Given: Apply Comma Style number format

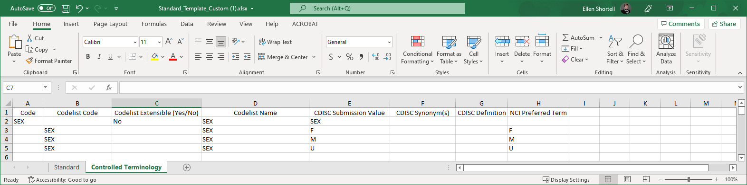Looking at the screenshot, I should point(362,57).
